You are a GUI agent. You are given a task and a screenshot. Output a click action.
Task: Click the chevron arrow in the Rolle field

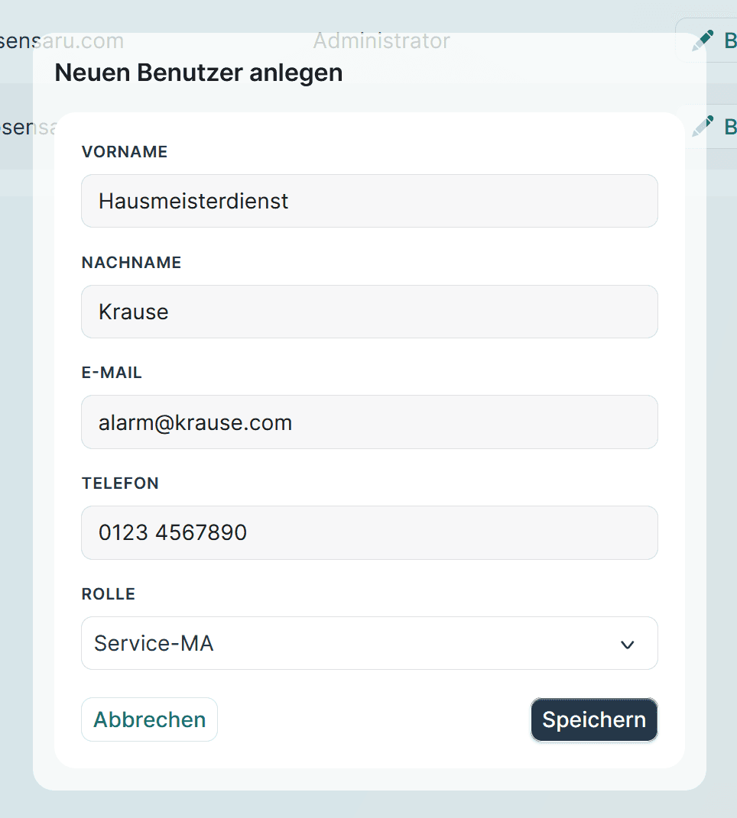(x=628, y=645)
